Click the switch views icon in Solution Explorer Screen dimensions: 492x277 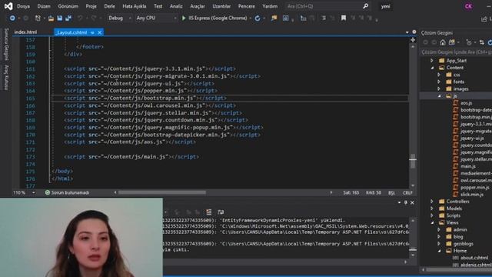(x=451, y=42)
